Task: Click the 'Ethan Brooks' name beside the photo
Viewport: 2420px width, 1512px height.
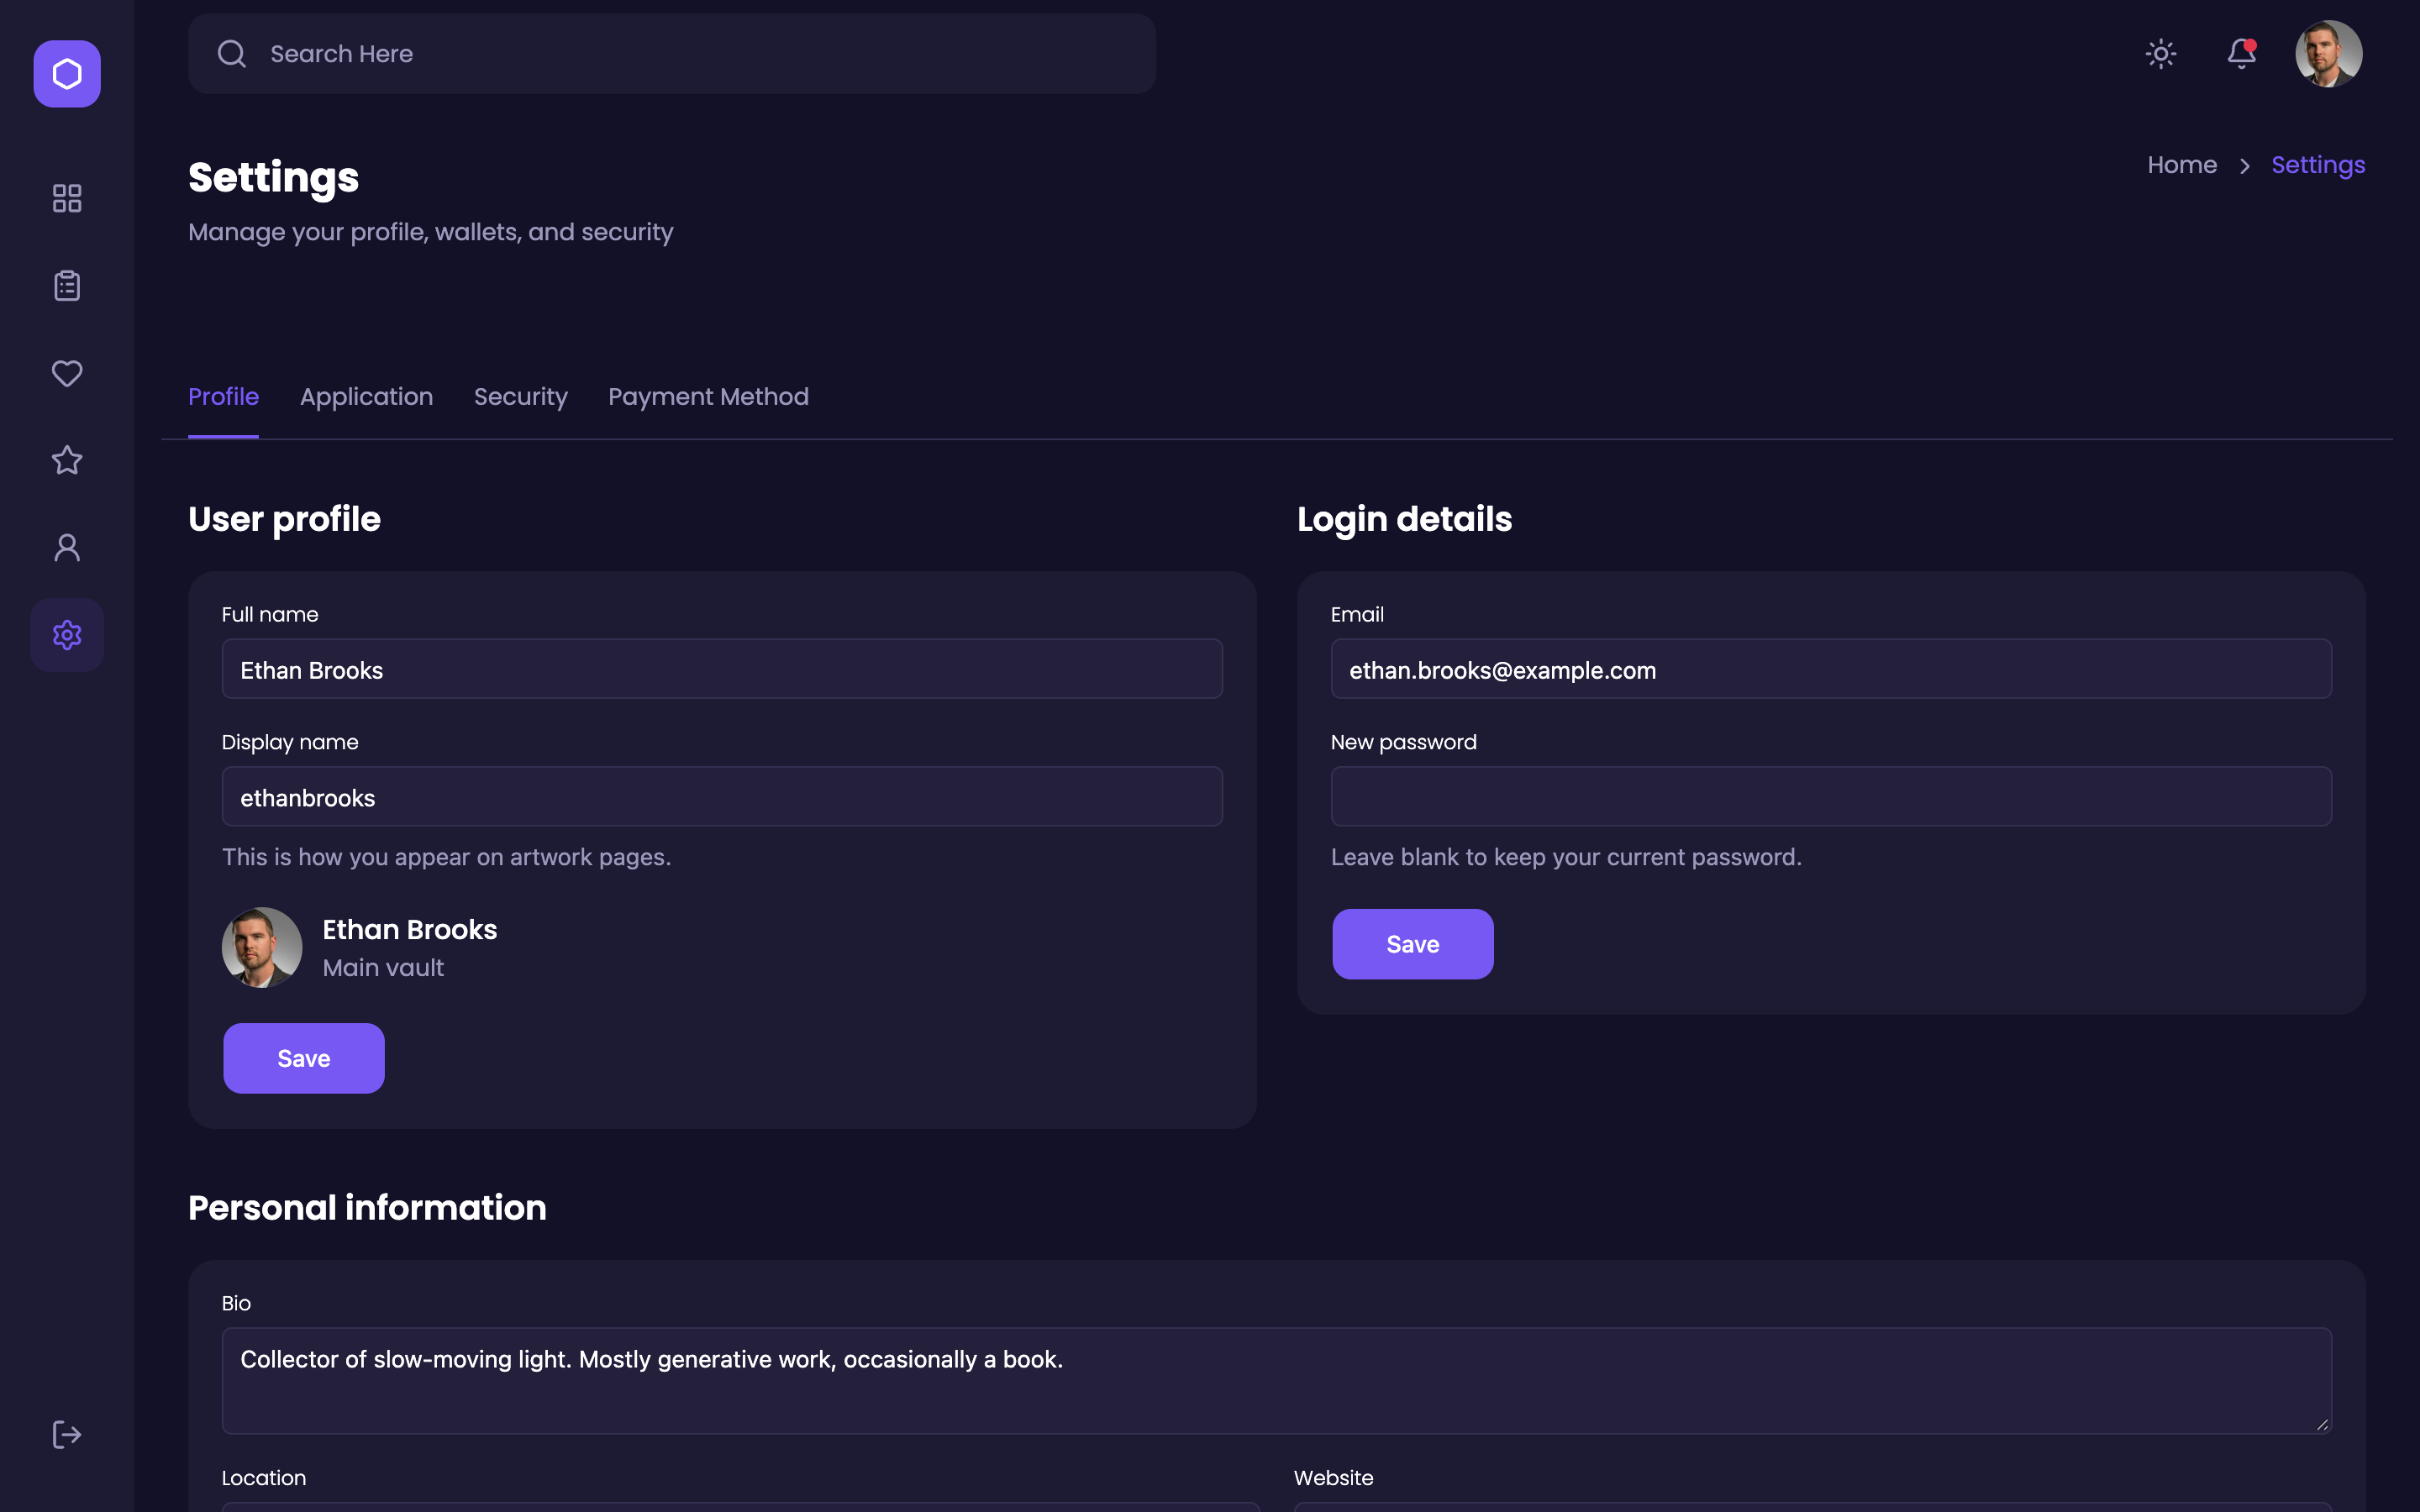Action: coord(409,930)
